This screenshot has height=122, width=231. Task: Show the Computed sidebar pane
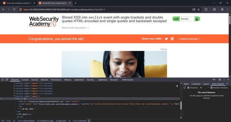point(196,84)
